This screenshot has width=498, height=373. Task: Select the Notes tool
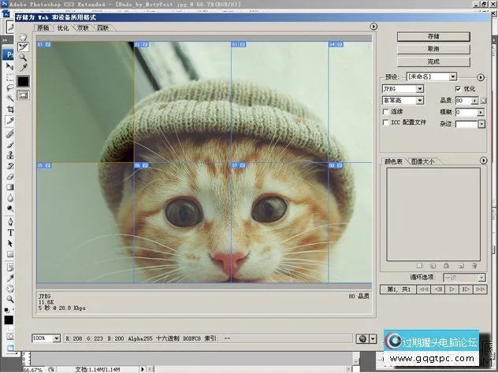point(9,267)
